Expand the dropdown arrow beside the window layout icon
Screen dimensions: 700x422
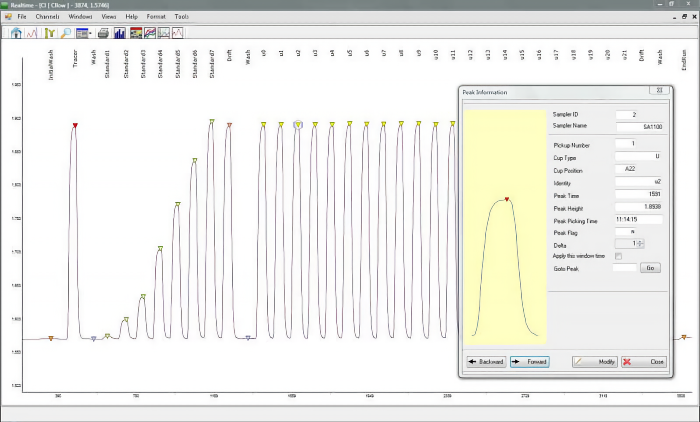(x=91, y=34)
